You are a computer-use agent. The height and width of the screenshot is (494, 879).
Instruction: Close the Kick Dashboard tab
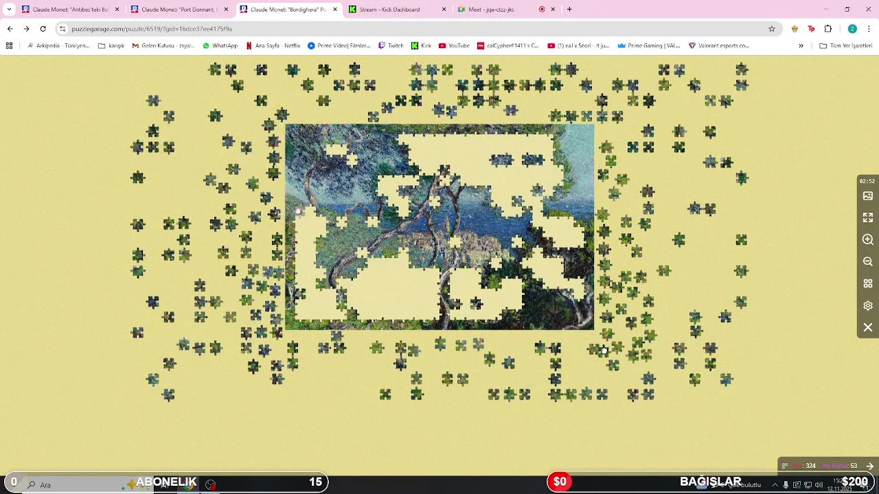point(444,10)
